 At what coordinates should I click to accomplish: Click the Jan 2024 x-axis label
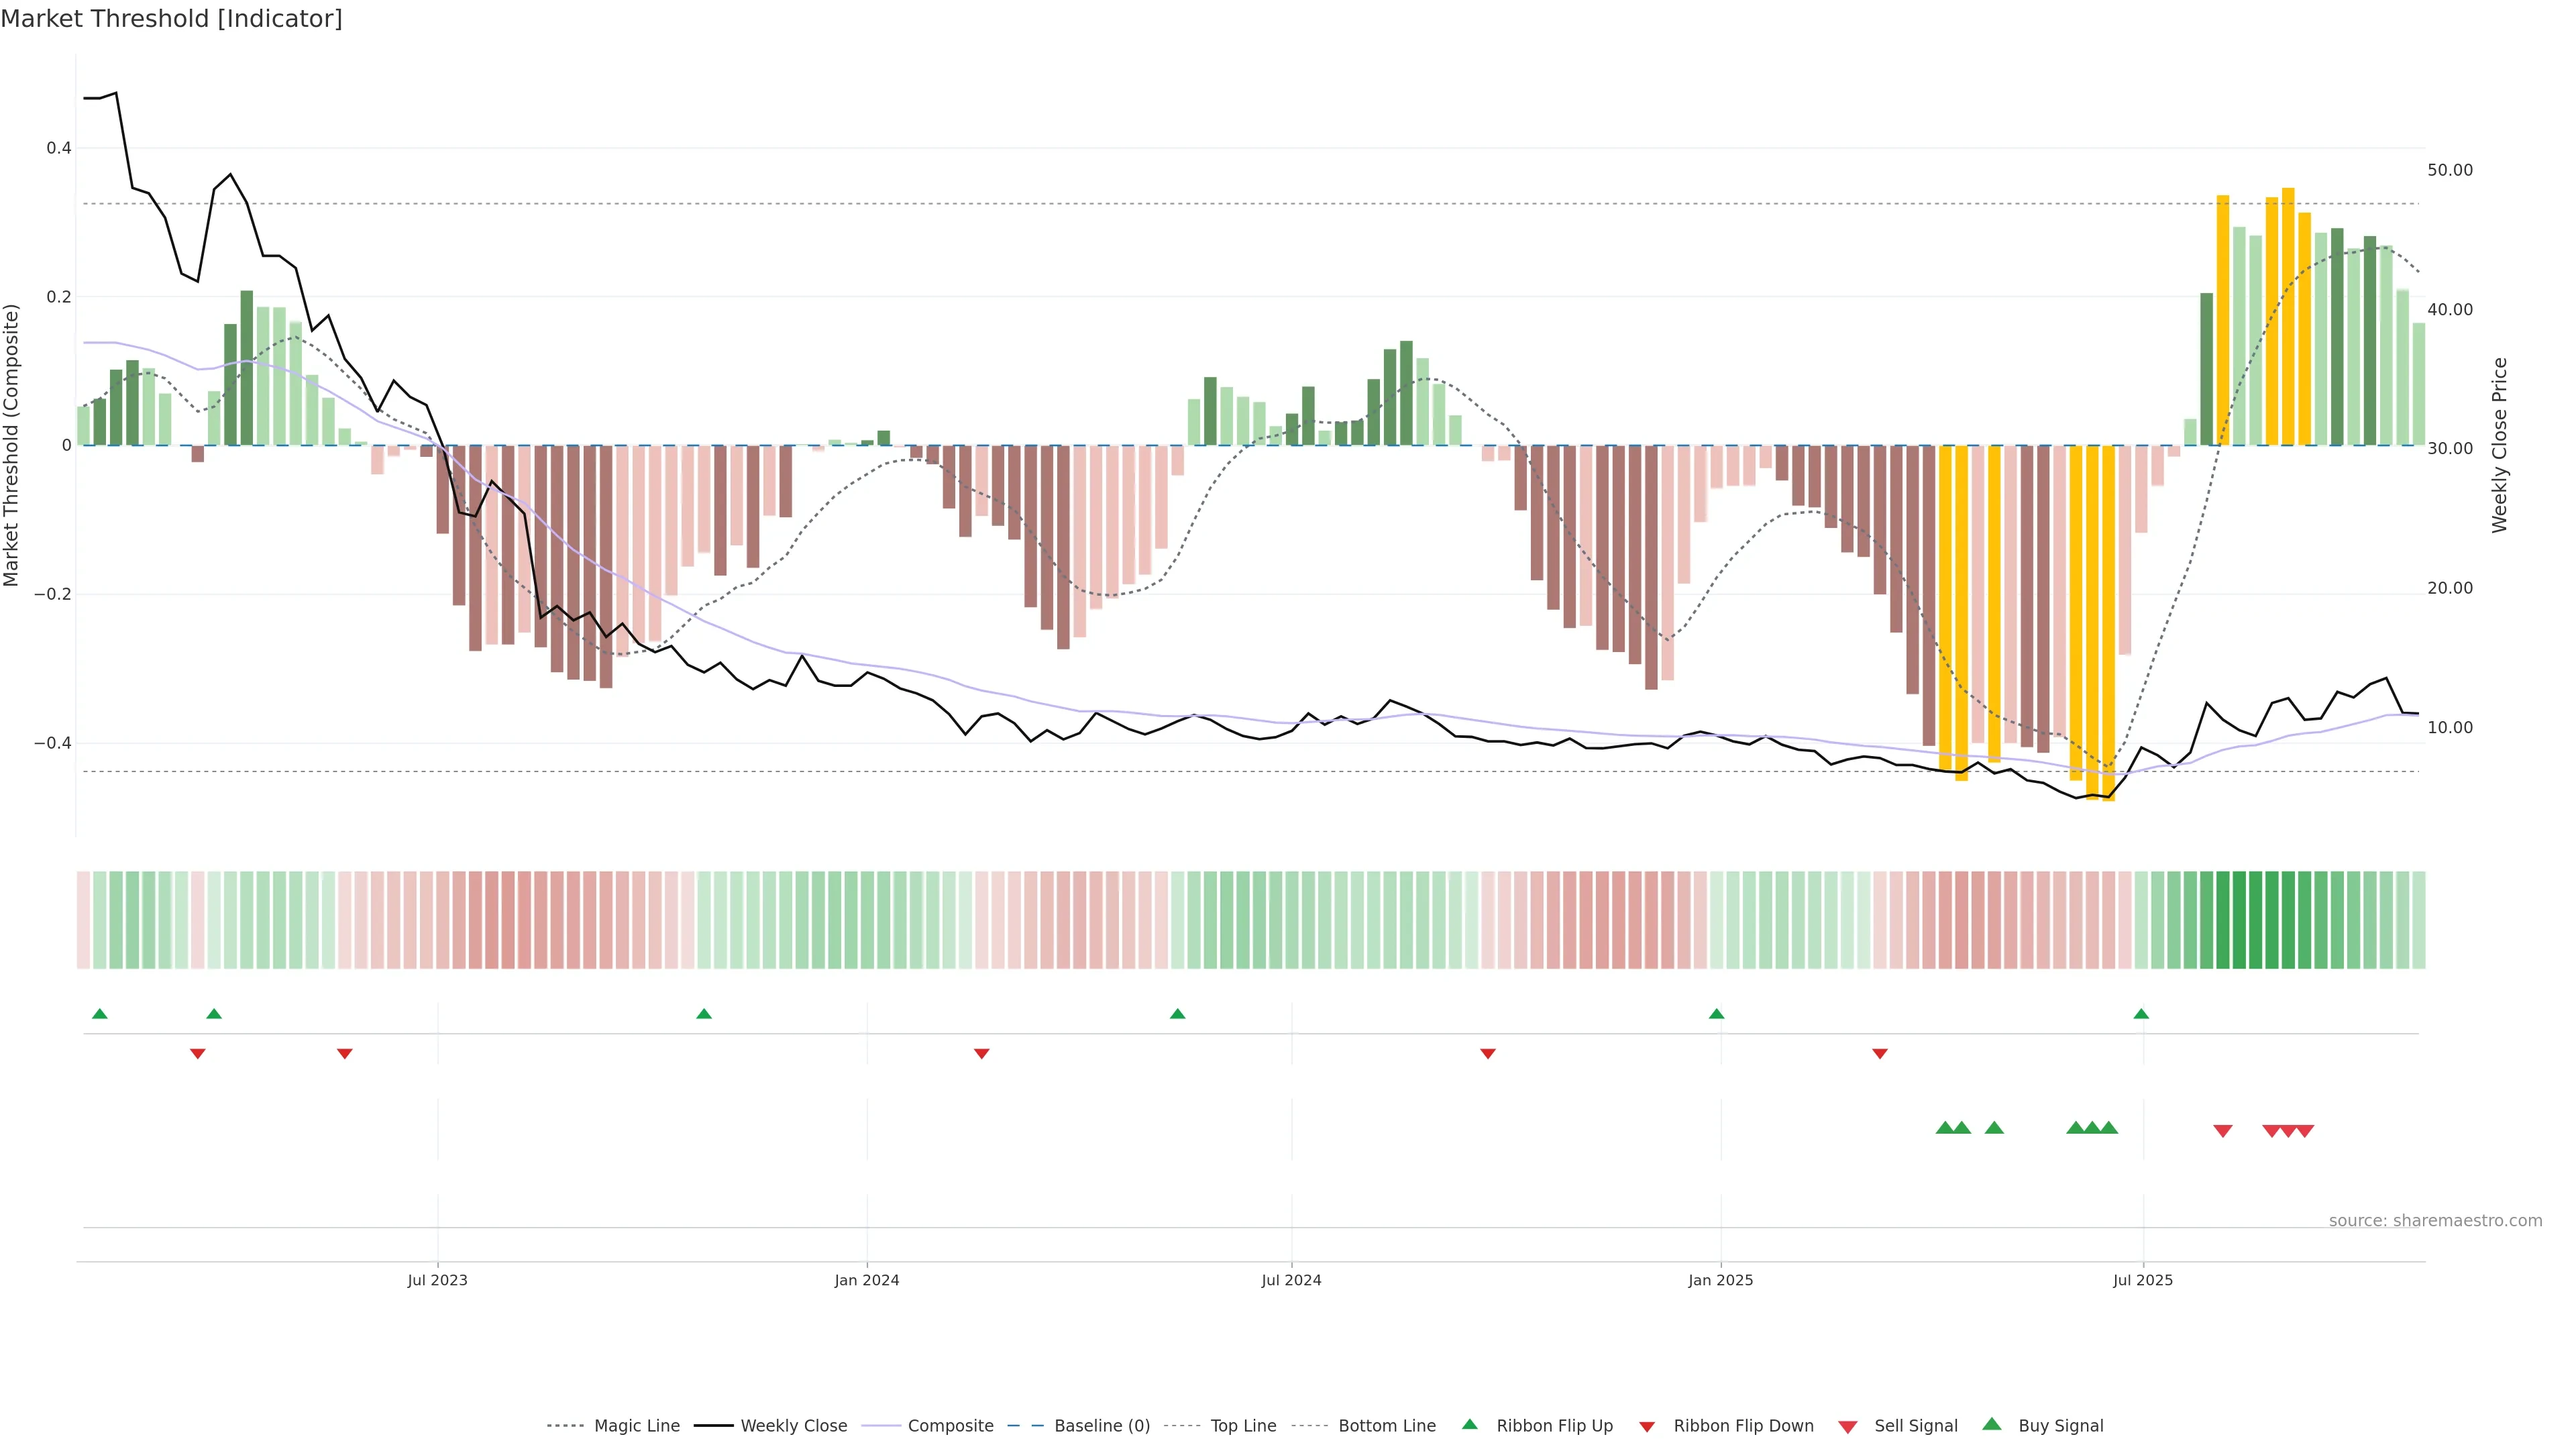pos(867,1280)
